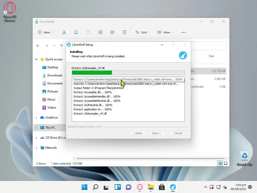Click the 'Output folder: C:\Program Files\LibreWolf' log line
This screenshot has height=193, width=257.
pyautogui.click(x=99, y=88)
